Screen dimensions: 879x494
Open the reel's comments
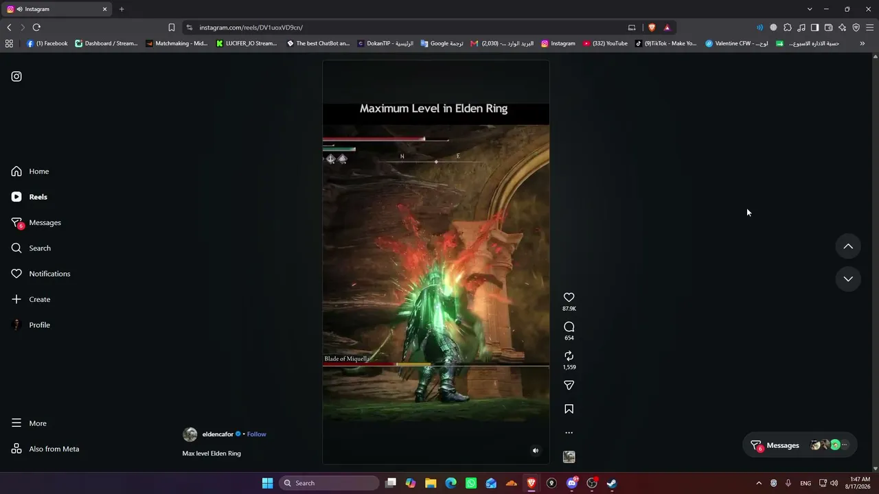point(569,327)
